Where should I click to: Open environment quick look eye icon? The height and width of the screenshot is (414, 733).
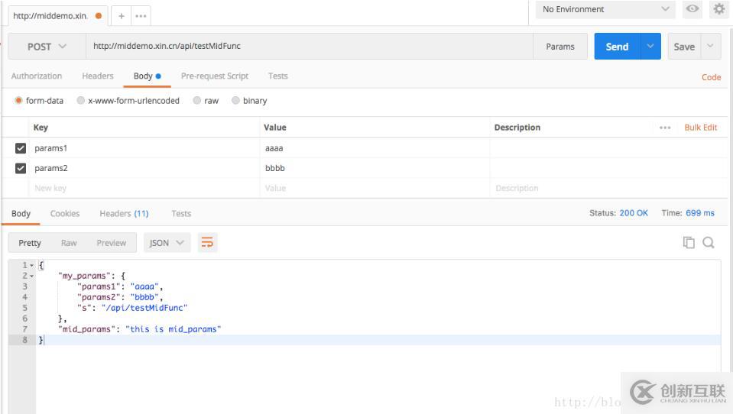coord(692,9)
